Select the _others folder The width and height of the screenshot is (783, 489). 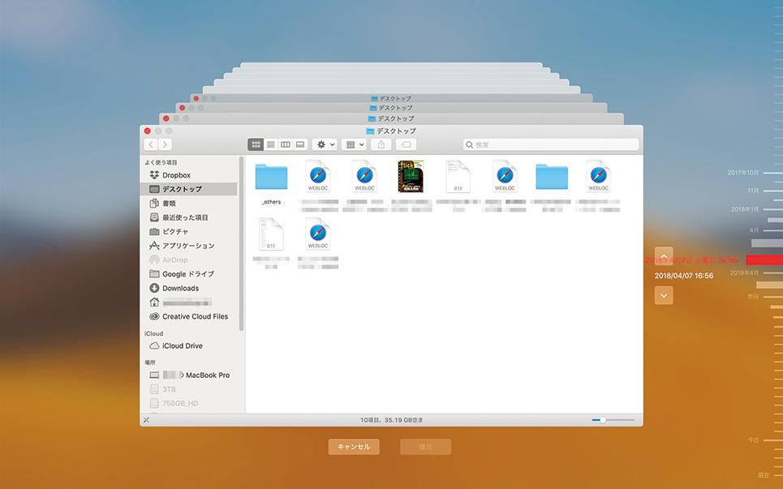271,177
